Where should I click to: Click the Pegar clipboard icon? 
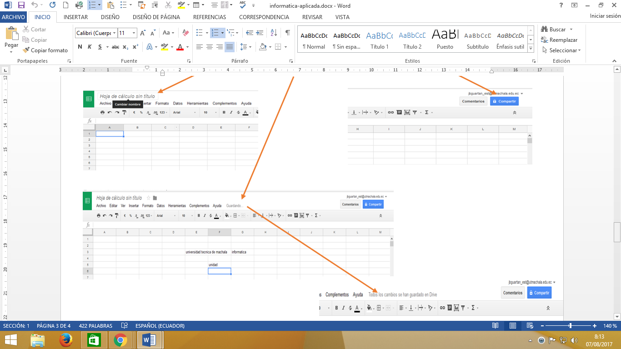(11, 33)
